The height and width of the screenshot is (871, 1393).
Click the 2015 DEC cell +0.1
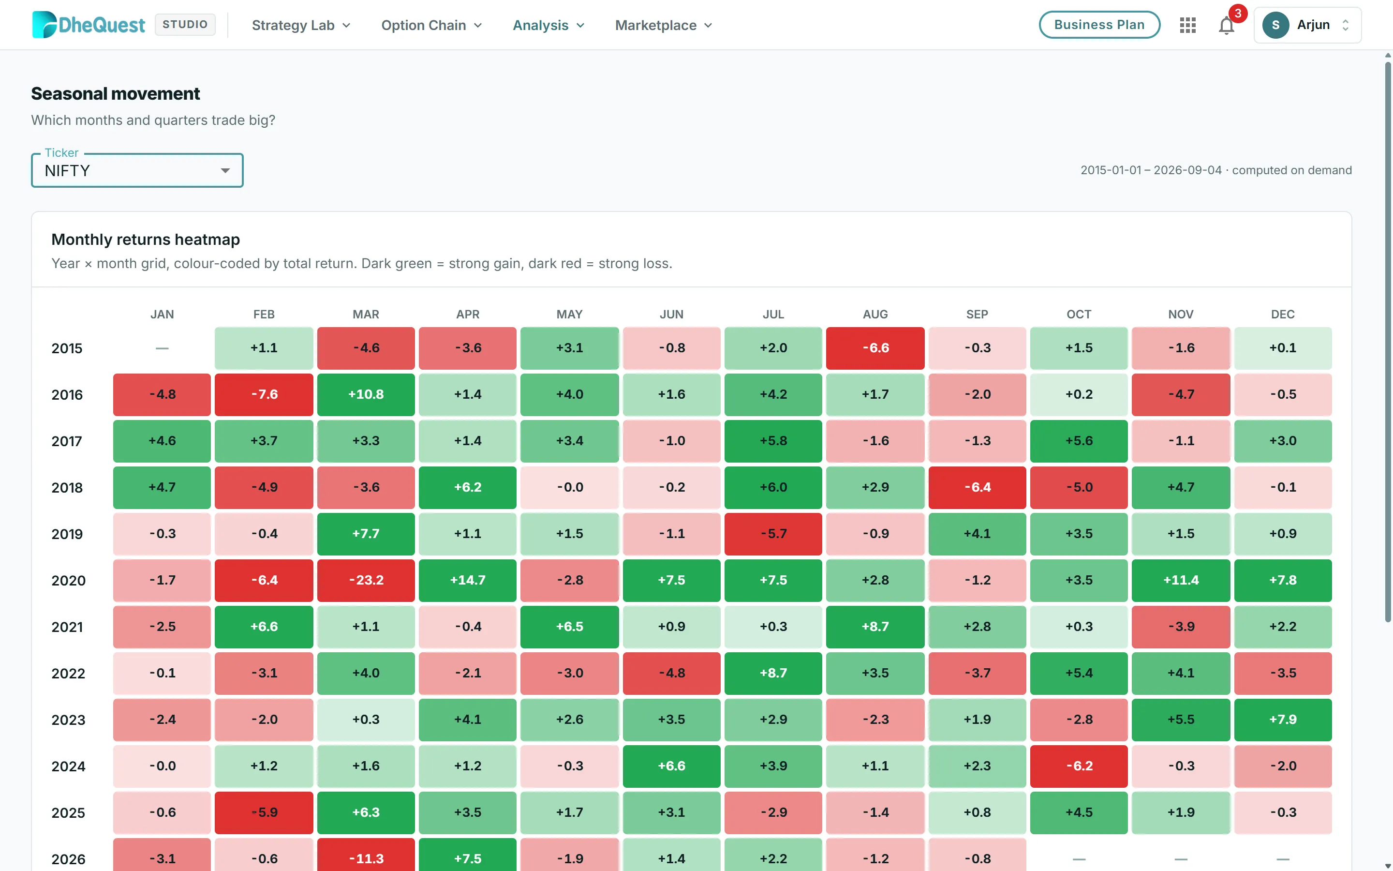(1283, 348)
